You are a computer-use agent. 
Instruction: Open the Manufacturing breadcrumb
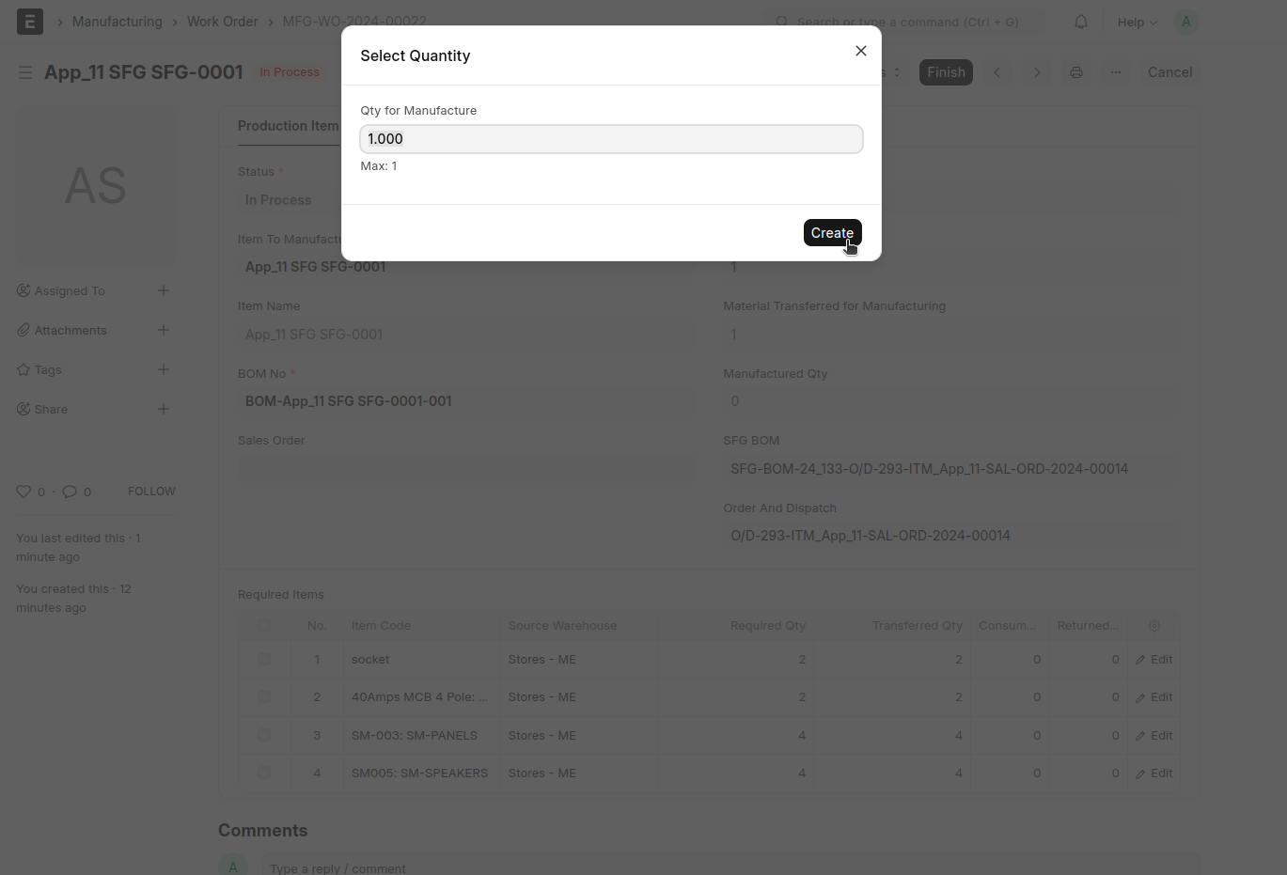coord(117,22)
